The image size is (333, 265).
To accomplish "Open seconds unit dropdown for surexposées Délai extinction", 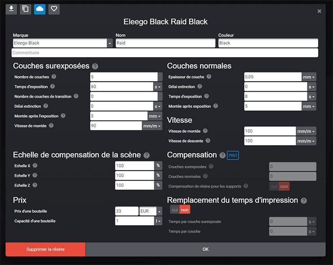I will tap(158, 106).
